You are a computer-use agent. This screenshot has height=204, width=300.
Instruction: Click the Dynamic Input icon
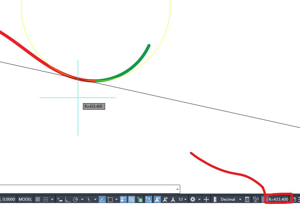coord(59,199)
